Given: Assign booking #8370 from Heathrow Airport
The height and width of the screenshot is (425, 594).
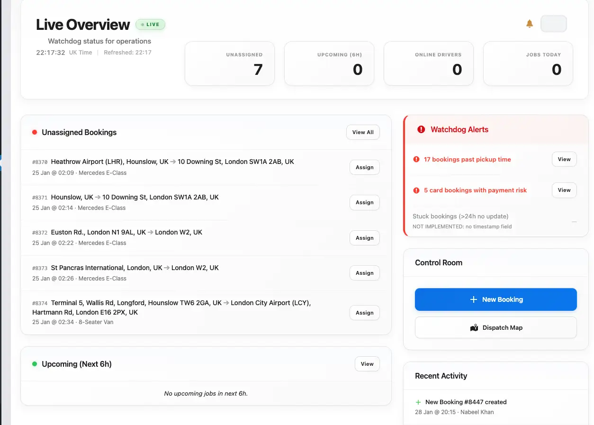Looking at the screenshot, I should (364, 167).
